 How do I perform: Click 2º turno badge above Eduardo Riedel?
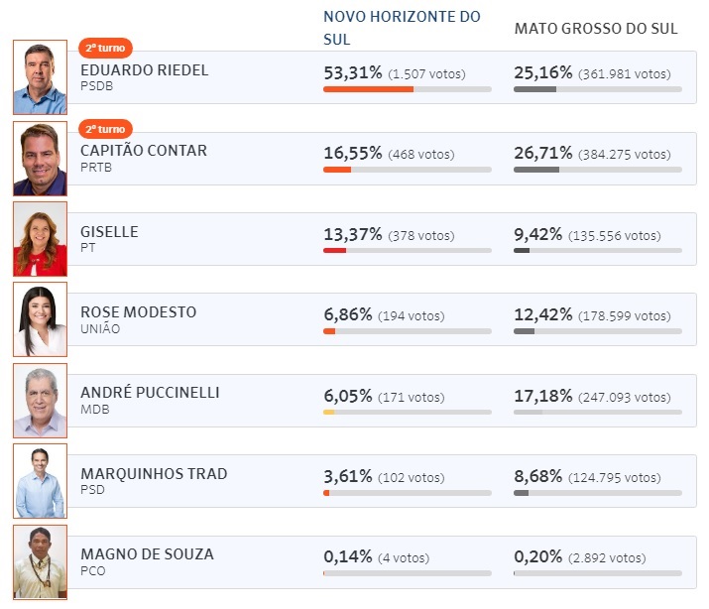[105, 49]
